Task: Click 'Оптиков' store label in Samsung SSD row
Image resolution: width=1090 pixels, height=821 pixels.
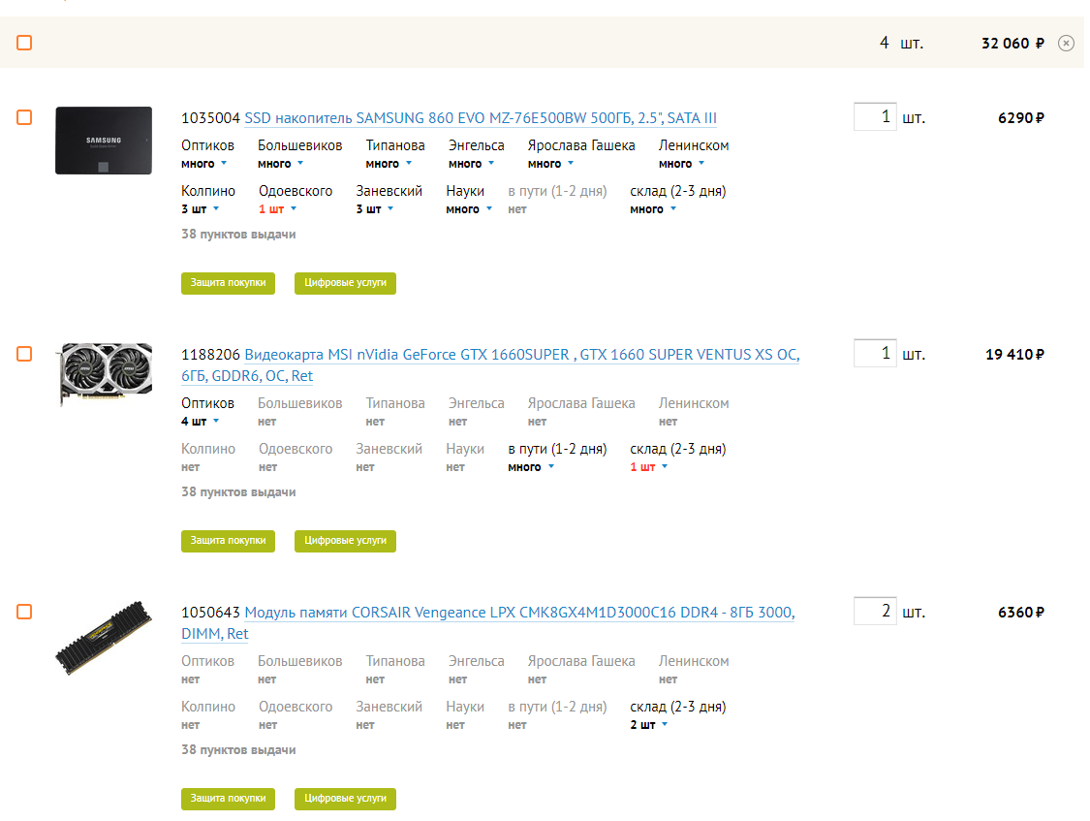Action: point(208,145)
